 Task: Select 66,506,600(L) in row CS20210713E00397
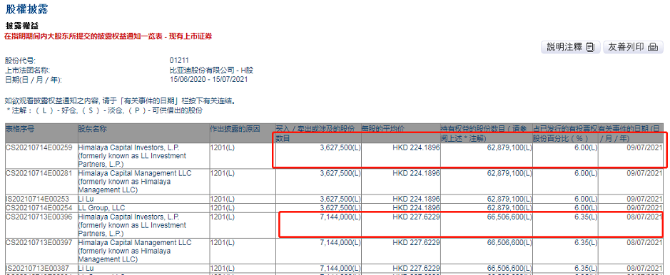[510, 243]
